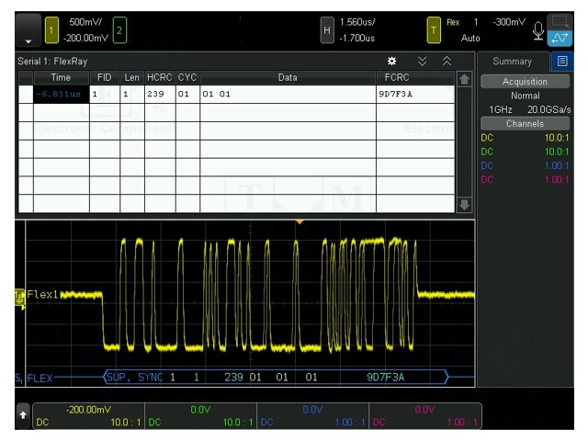Screen dimensions: 588x441
Task: Open the Summary sidebar tab
Action: coord(513,62)
